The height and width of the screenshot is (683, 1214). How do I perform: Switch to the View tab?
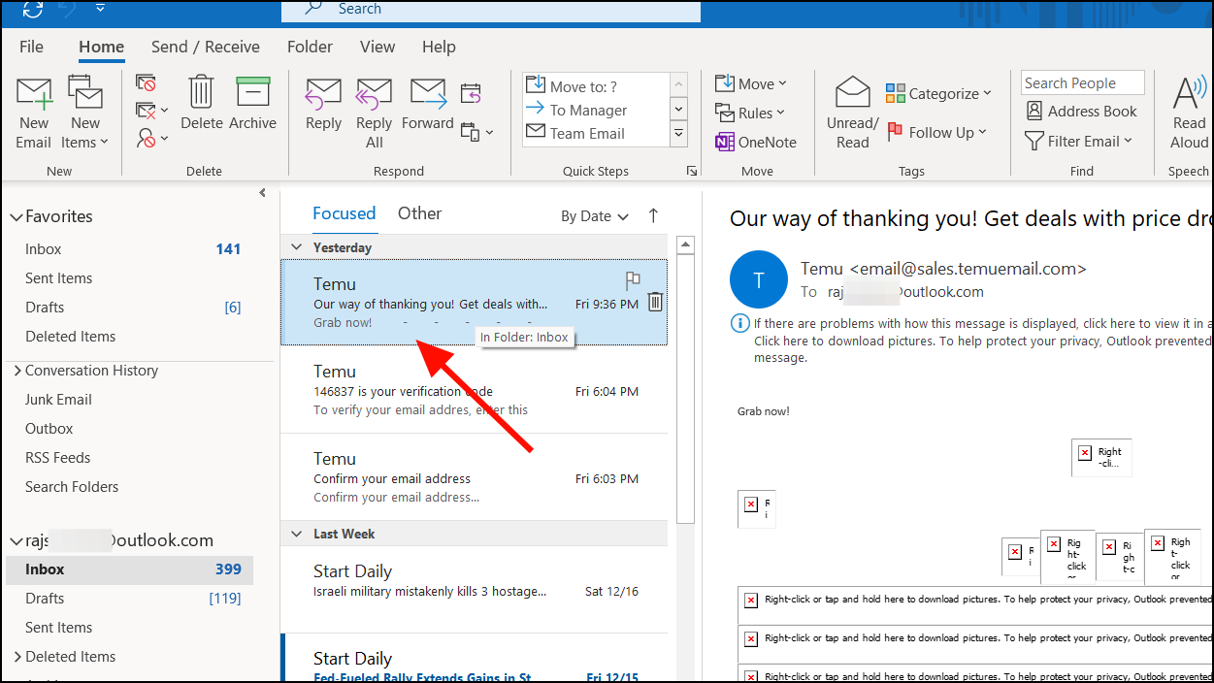pos(377,47)
